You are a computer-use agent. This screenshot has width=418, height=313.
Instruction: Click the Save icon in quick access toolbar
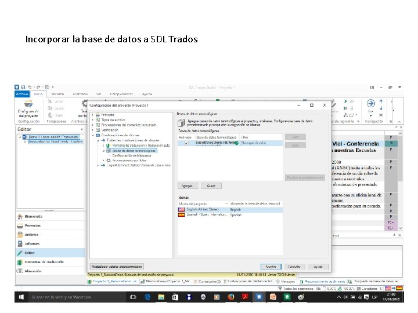click(23, 87)
